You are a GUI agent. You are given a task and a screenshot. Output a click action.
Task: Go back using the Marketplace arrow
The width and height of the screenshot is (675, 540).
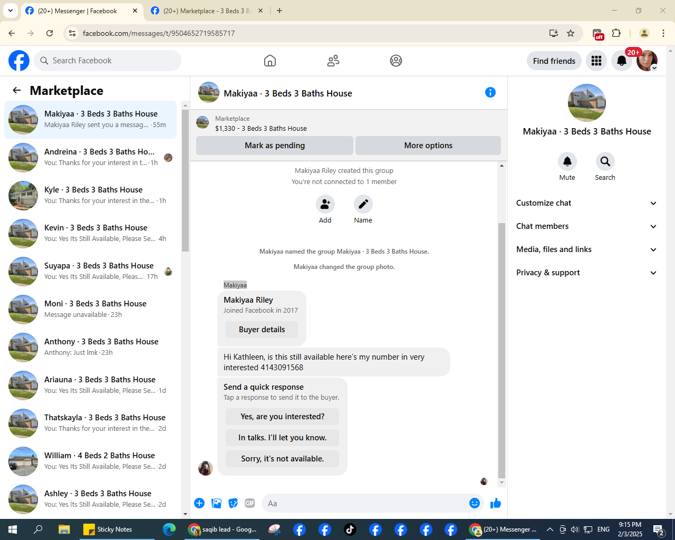pos(17,90)
